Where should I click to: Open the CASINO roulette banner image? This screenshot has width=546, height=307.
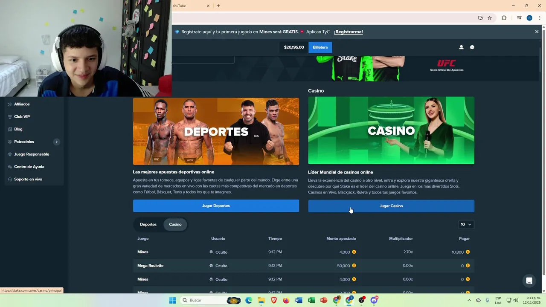pyautogui.click(x=391, y=130)
